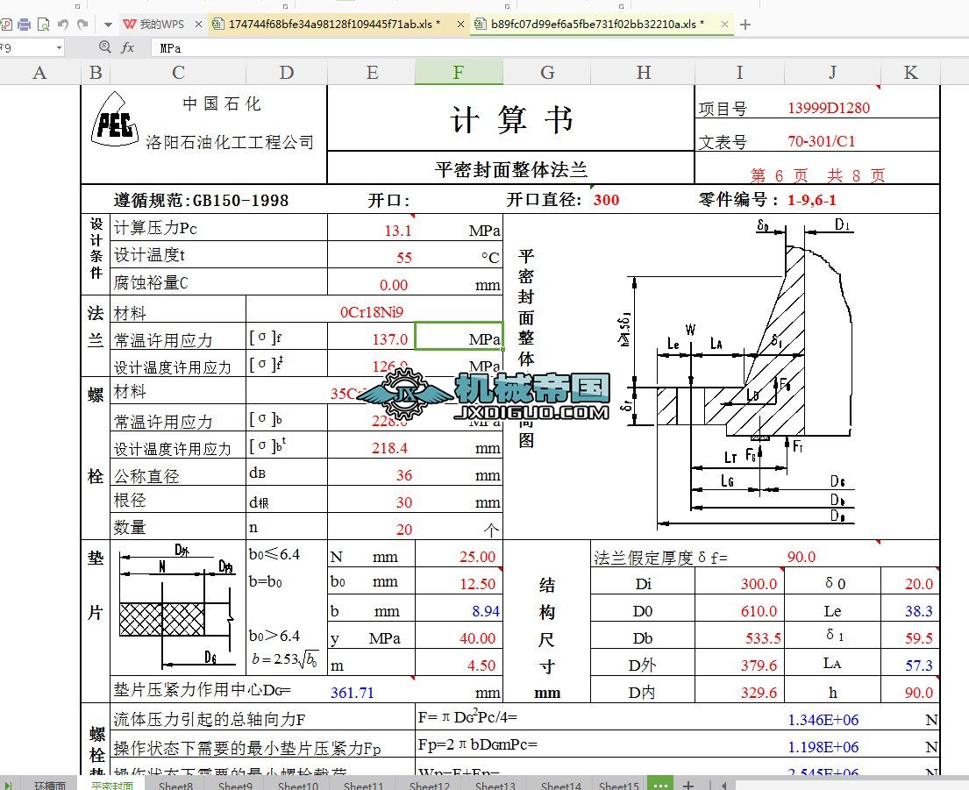Open Sheet14 tab
The height and width of the screenshot is (790, 969).
561,786
